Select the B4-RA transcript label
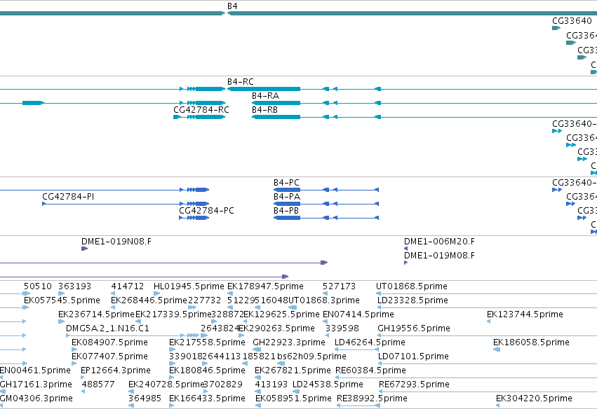 coord(265,96)
